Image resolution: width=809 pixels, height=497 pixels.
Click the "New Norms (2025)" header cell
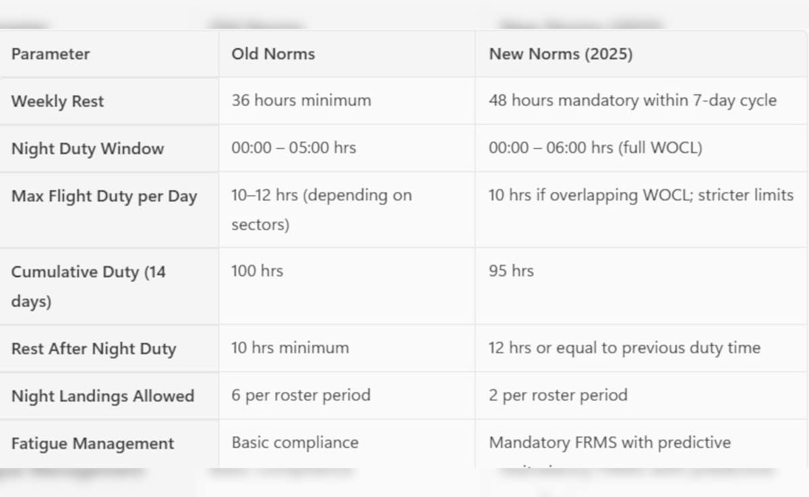click(x=561, y=54)
